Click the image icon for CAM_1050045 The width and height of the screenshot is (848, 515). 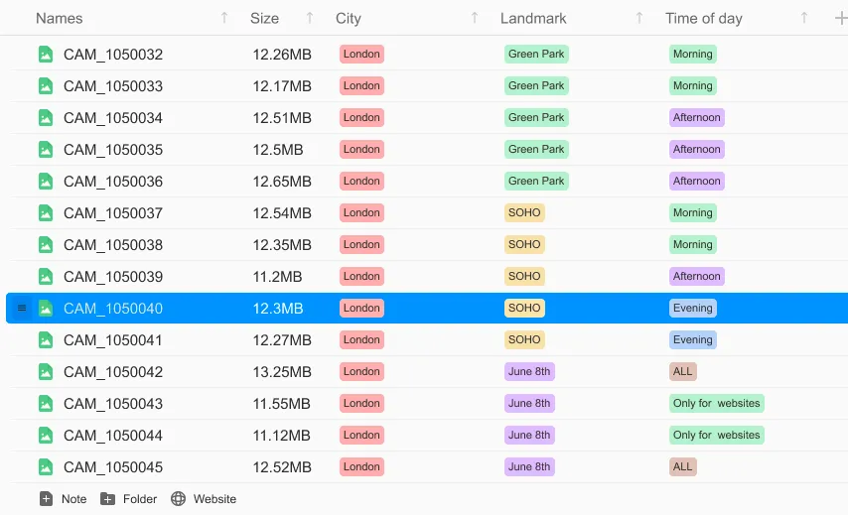pos(45,467)
